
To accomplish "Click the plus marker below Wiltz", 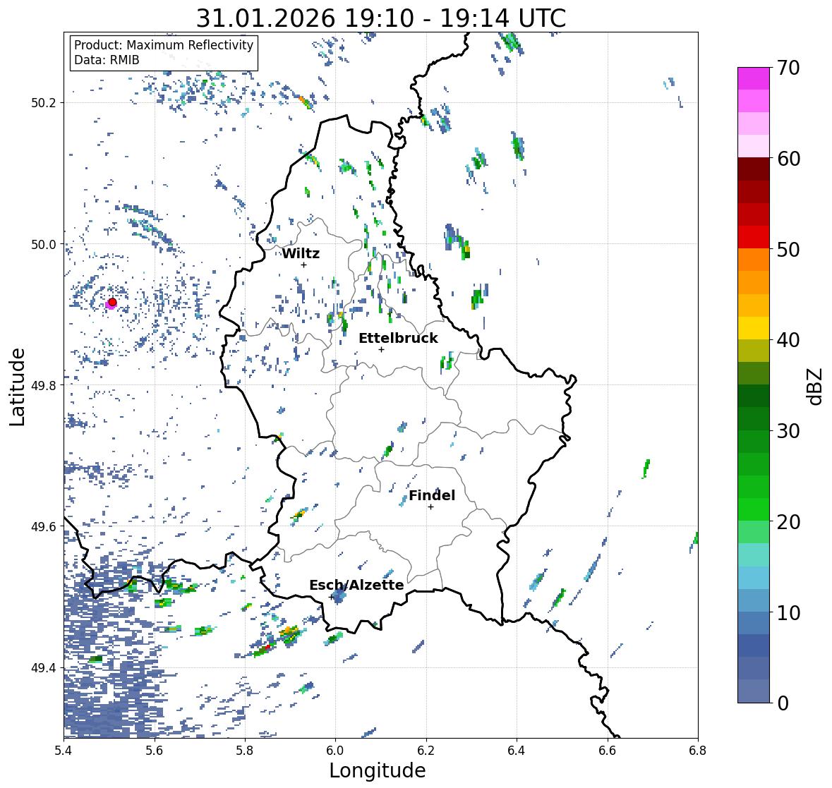I will (303, 265).
